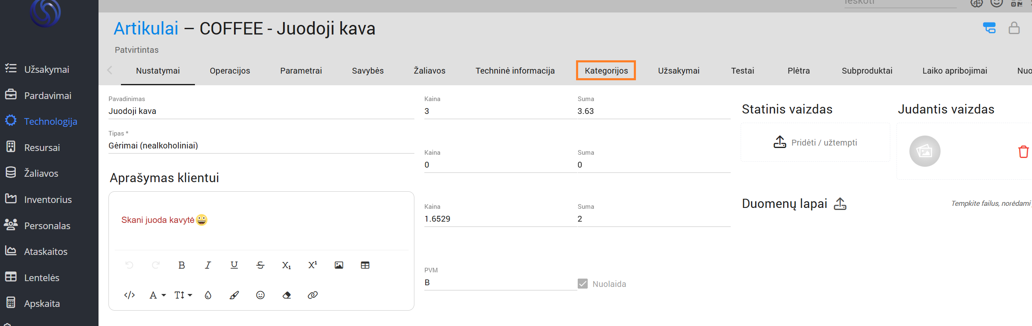The image size is (1032, 326).
Task: Open the emoji picker in editor toolbar
Action: (260, 295)
